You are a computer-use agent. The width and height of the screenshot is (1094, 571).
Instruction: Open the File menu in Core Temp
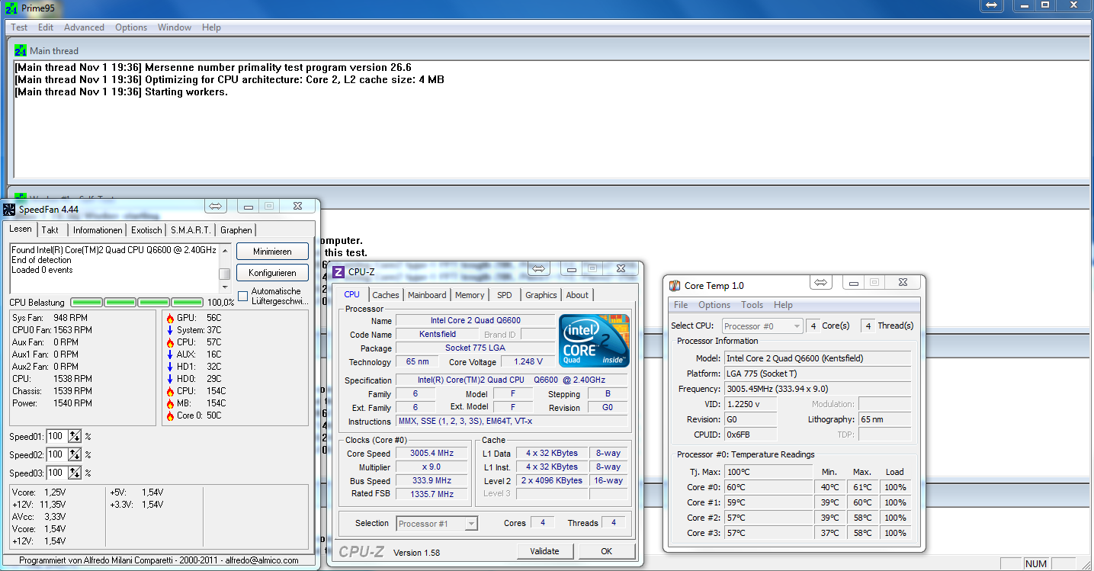coord(681,305)
